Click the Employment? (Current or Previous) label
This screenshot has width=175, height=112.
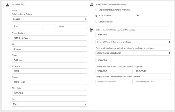point(114,10)
